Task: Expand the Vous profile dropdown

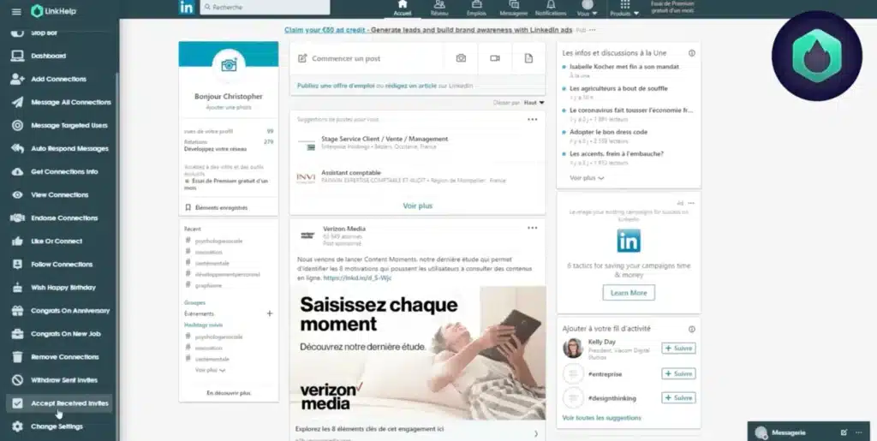Action: [588, 8]
